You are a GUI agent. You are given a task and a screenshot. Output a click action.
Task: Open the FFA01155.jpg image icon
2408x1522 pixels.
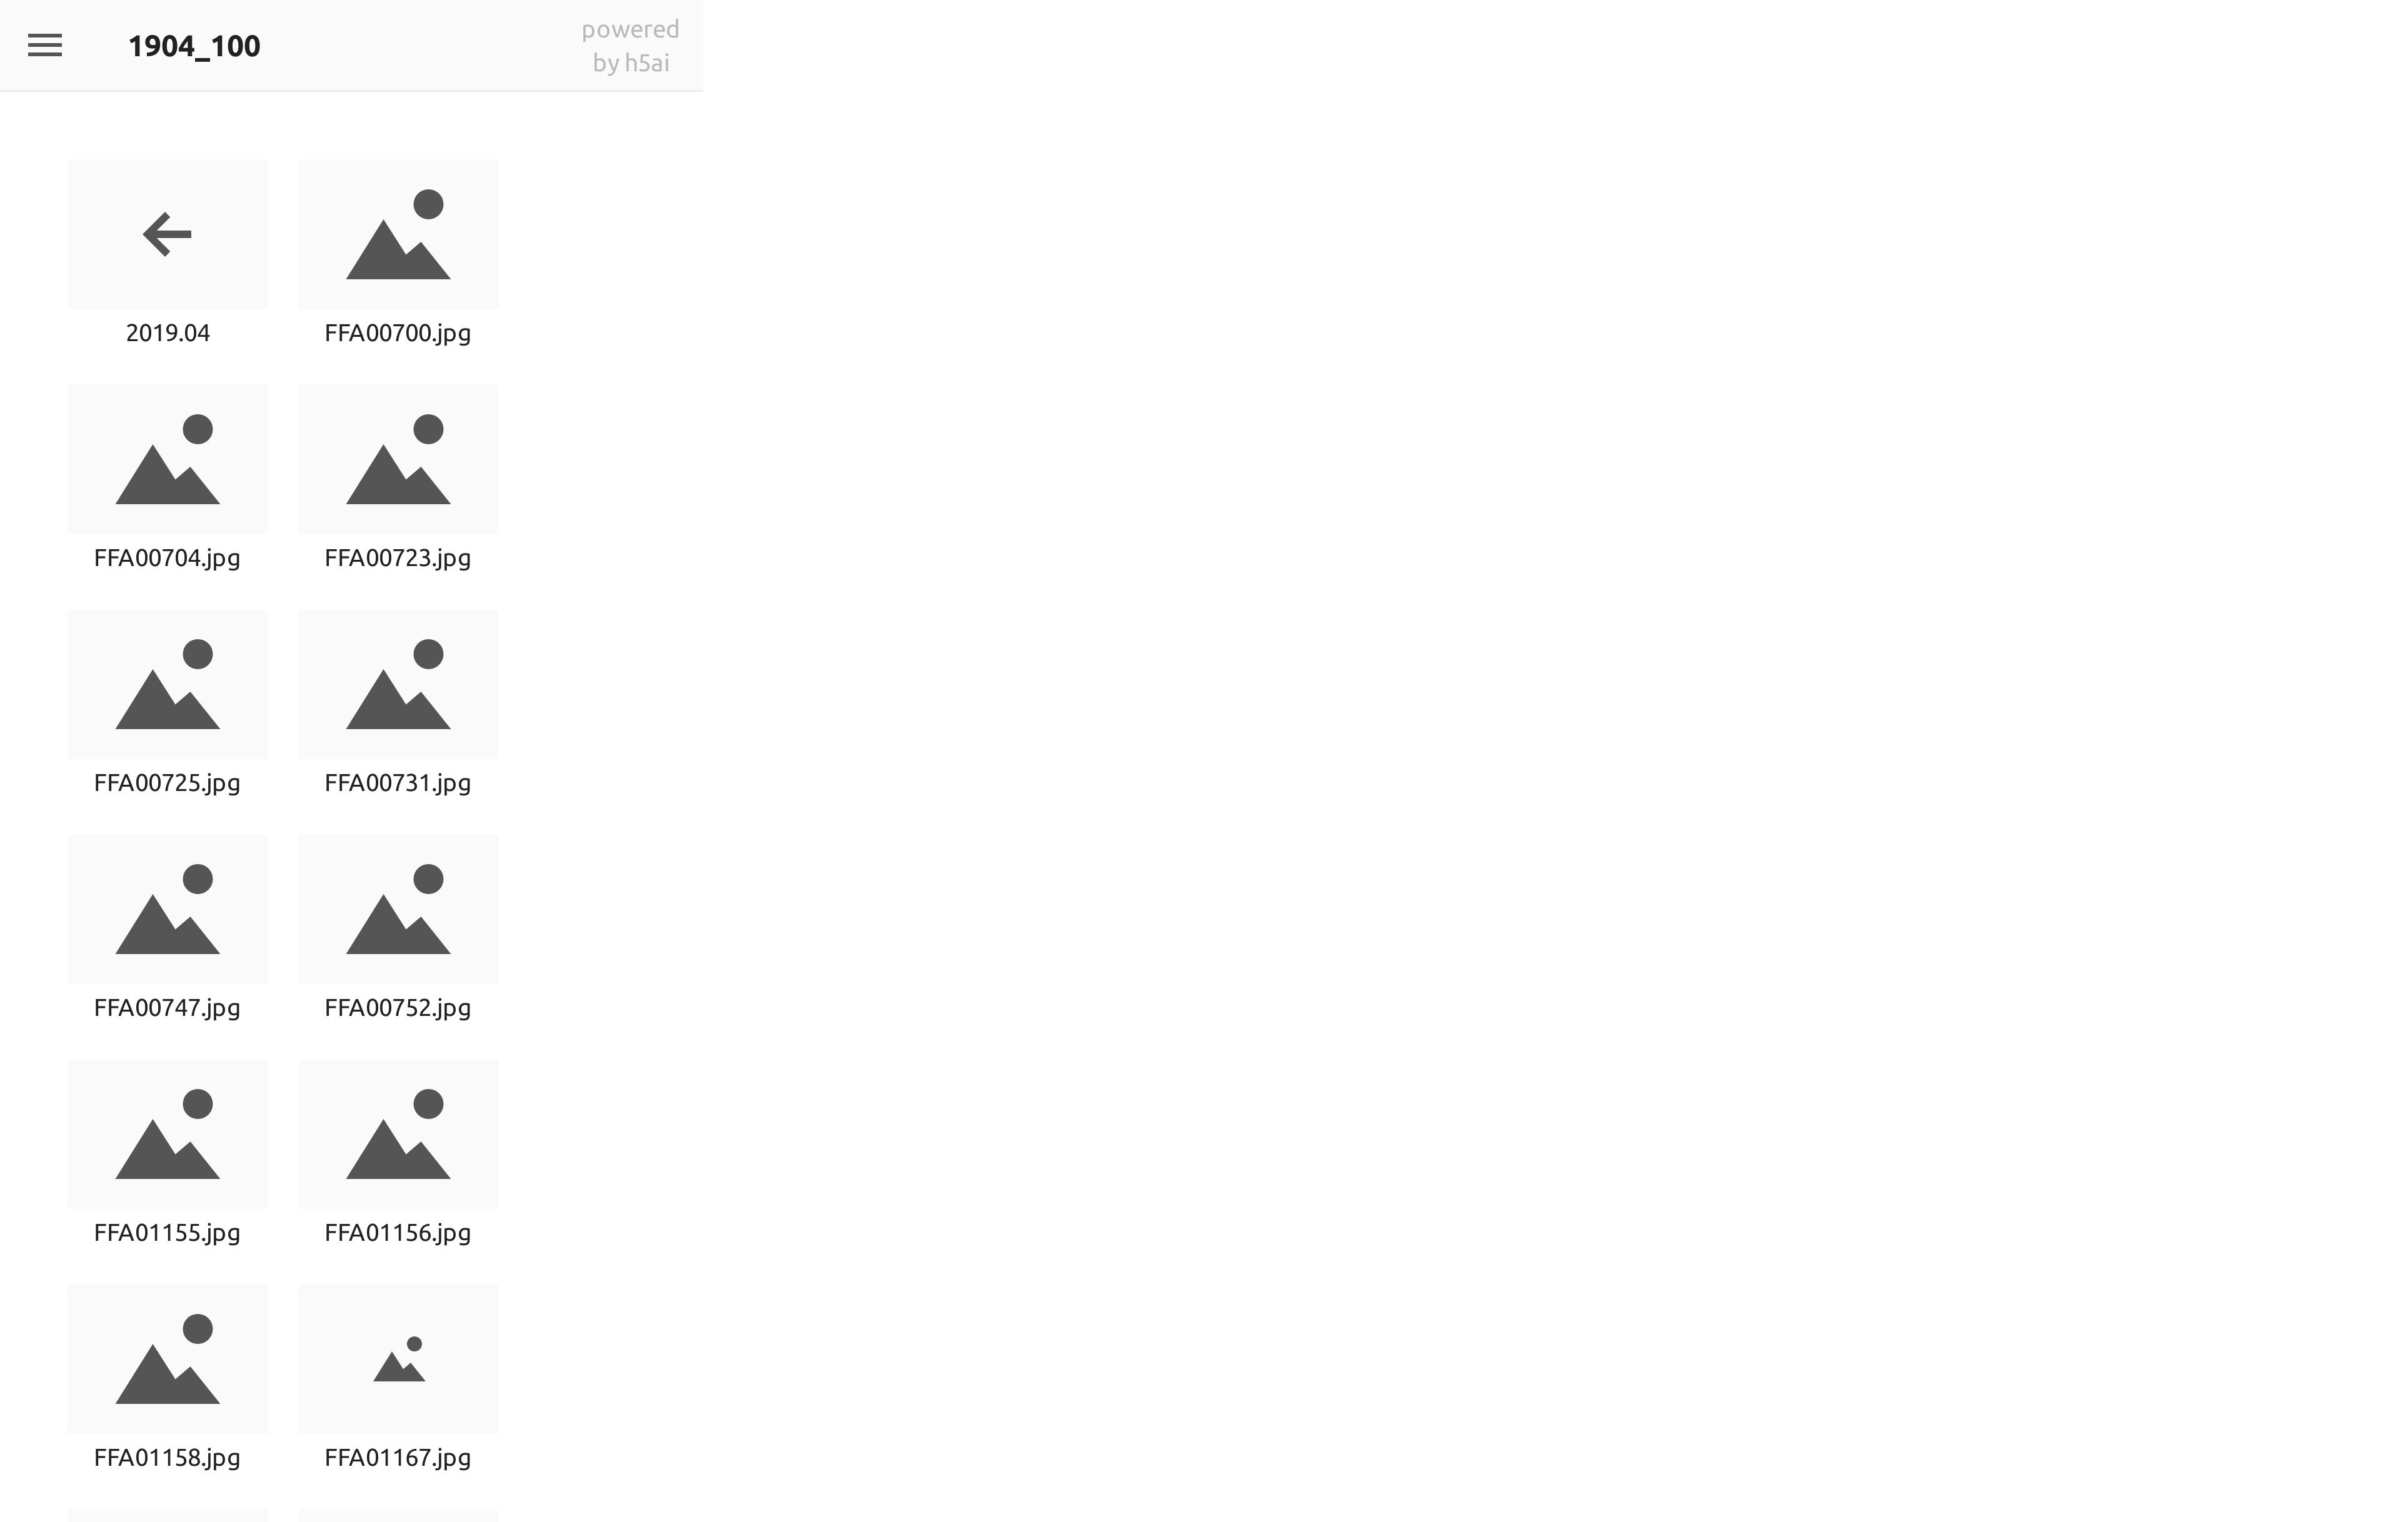pyautogui.click(x=167, y=1134)
